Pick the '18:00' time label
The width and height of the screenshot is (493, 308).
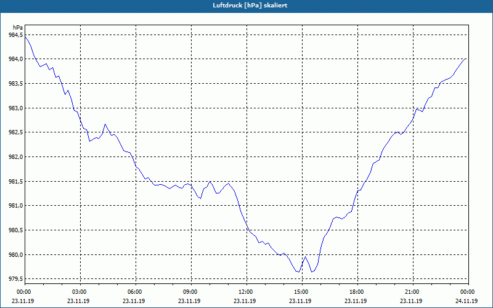click(x=357, y=291)
